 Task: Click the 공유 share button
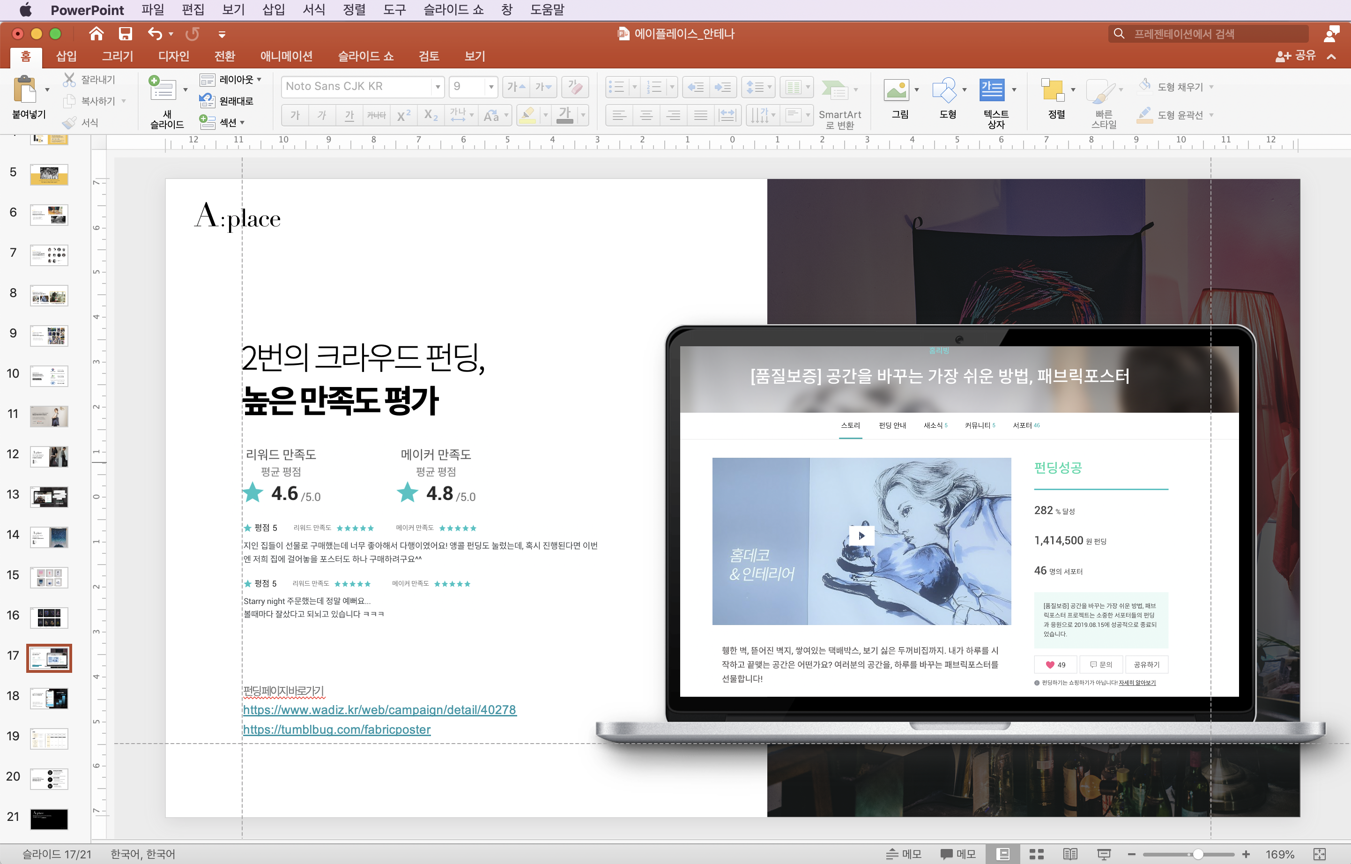click(1297, 56)
